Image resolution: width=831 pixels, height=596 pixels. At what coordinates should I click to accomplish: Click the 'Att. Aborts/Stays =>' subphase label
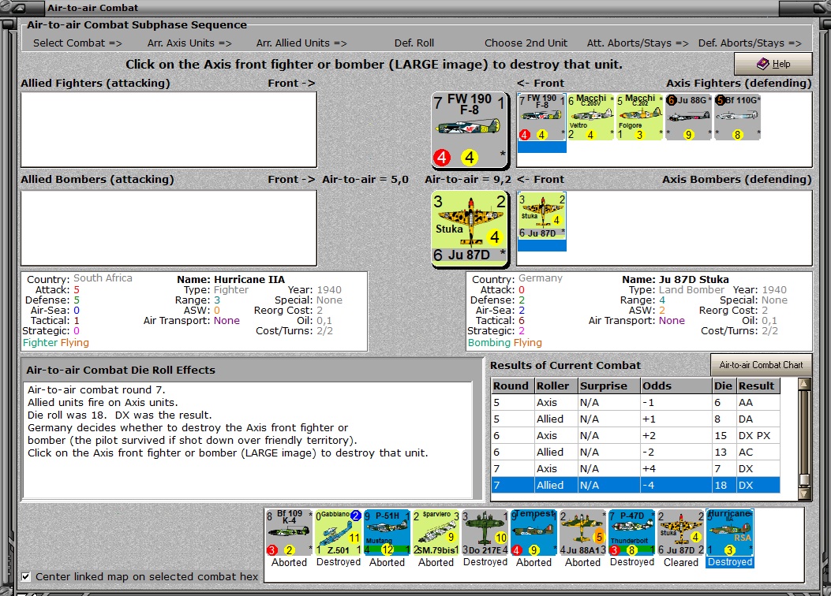pyautogui.click(x=638, y=43)
